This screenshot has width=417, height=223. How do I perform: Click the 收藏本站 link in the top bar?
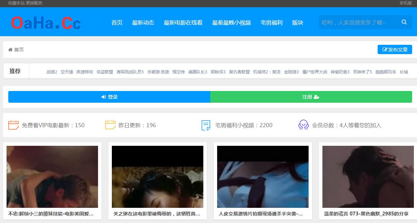point(16,3)
